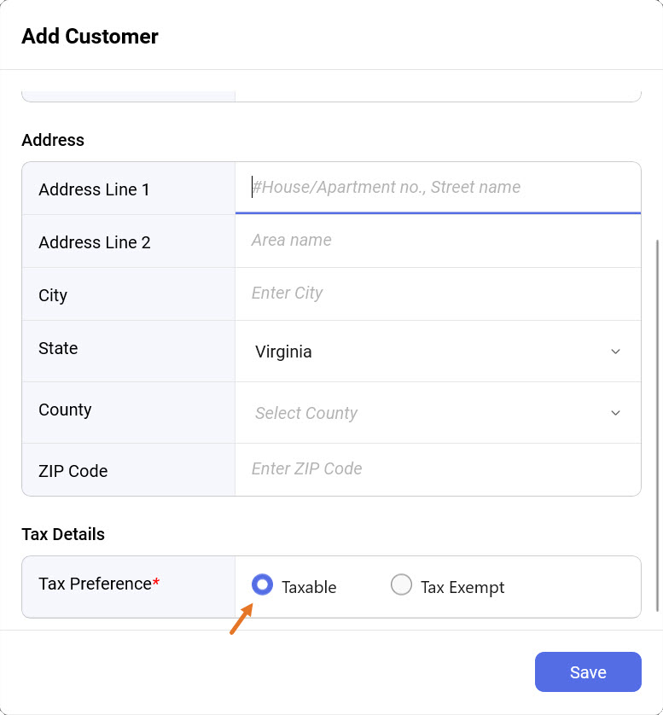Focus the Address Line 1 input field
This screenshot has width=663, height=715.
point(437,188)
